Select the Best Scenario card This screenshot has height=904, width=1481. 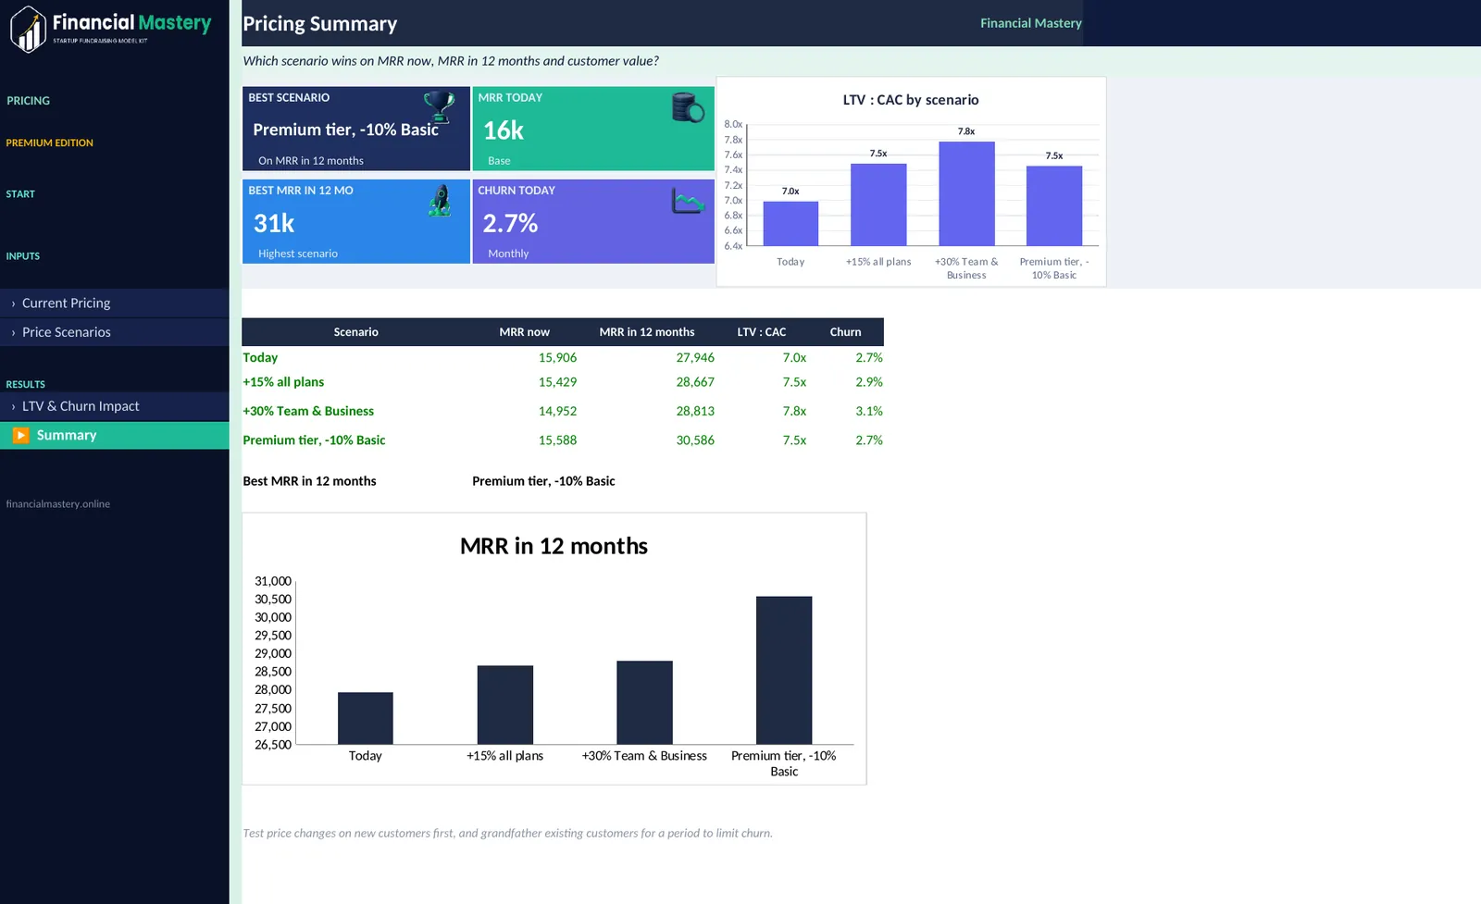tap(356, 129)
